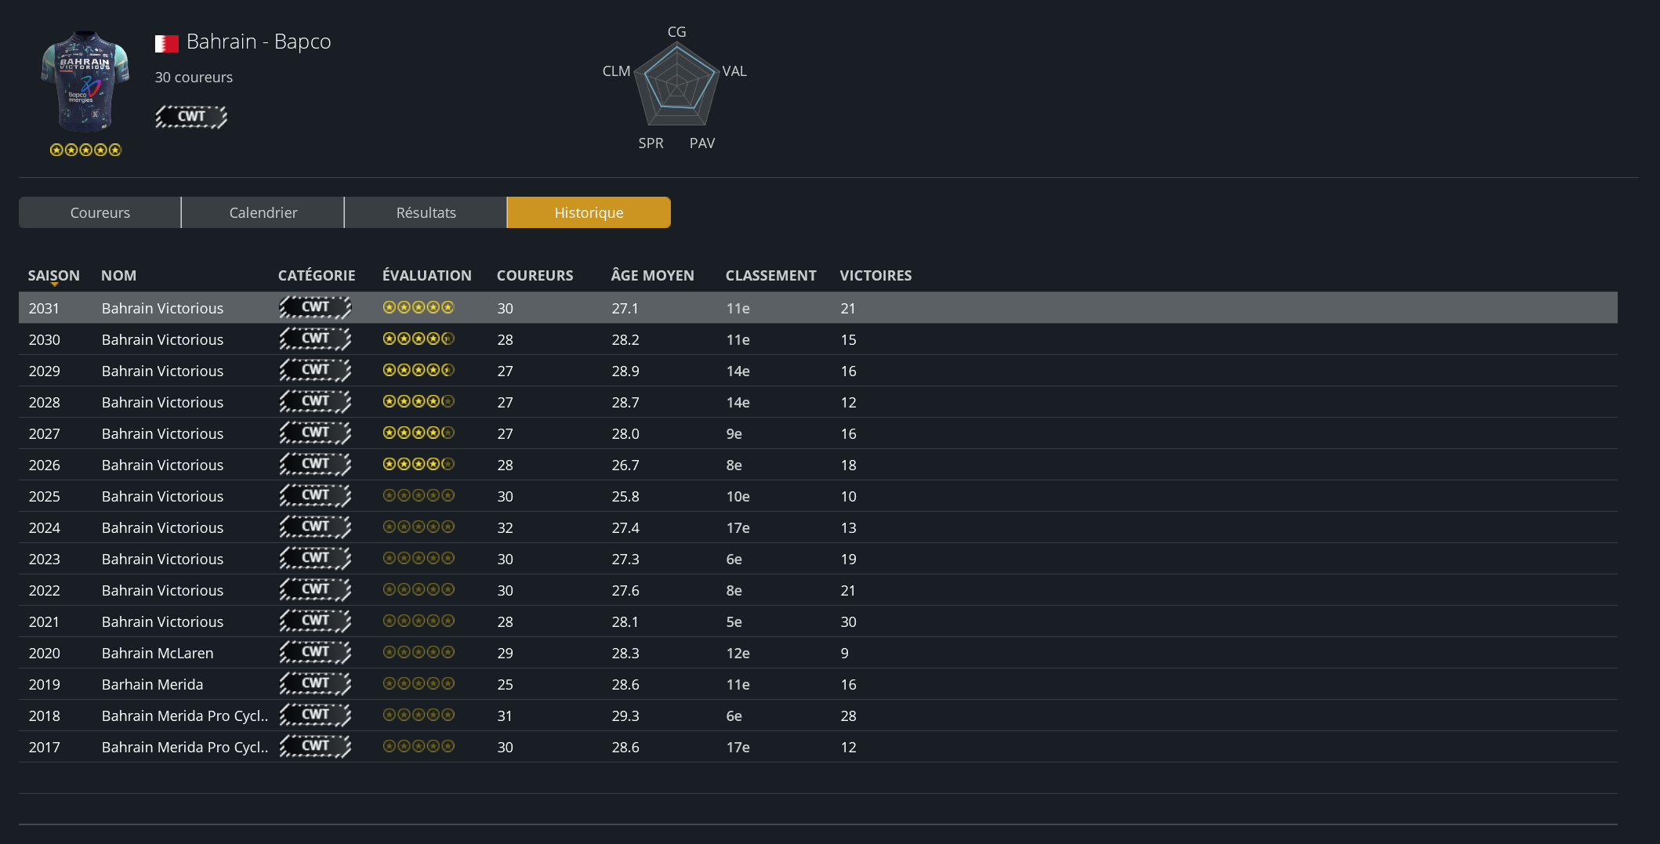
Task: Click the Bahrain Victorious jersey thumbnail
Action: [x=85, y=82]
